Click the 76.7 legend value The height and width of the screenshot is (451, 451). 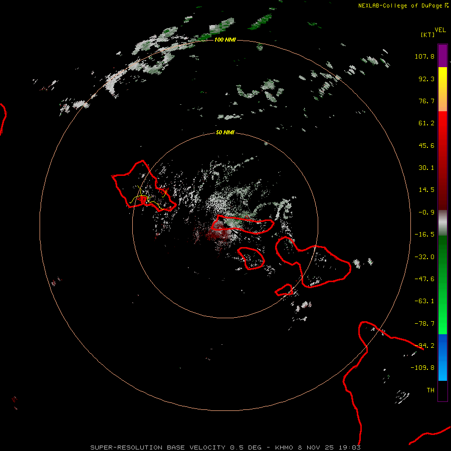coord(426,101)
